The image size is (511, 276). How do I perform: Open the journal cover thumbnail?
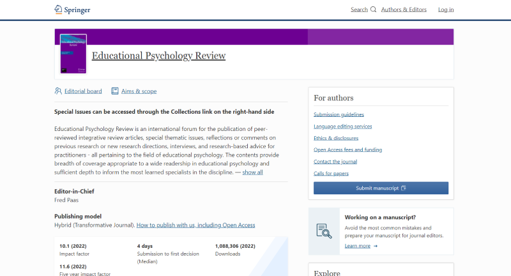point(73,54)
